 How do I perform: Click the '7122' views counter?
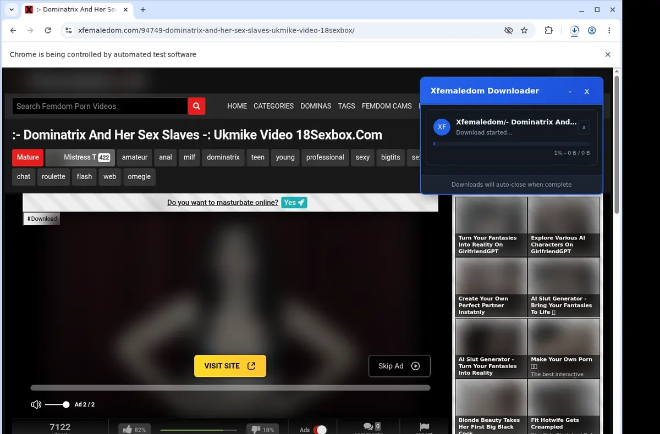tap(60, 427)
